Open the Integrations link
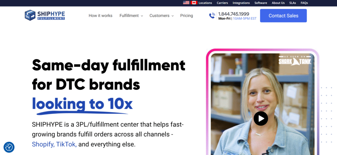The image size is (337, 155). [241, 3]
